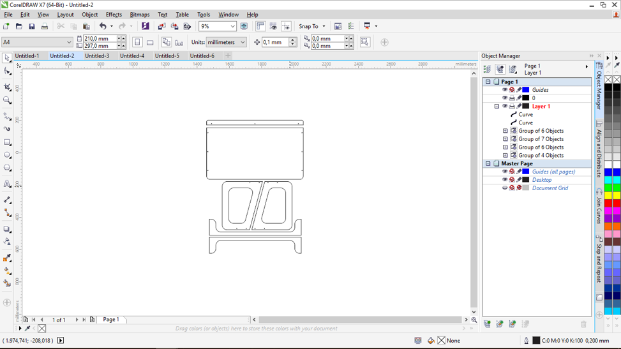The height and width of the screenshot is (349, 621).
Task: Set page to landscape orientation
Action: coord(150,42)
